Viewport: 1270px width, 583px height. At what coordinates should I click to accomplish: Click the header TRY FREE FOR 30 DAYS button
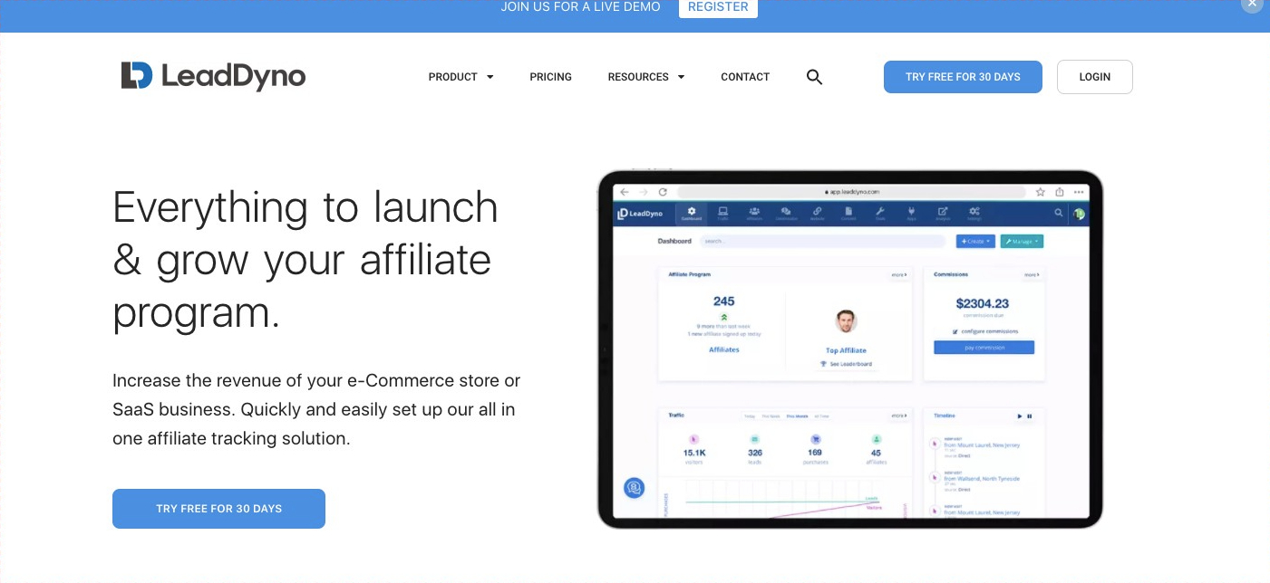[963, 77]
